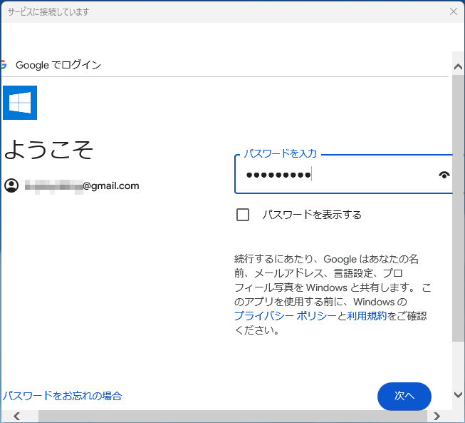Click the @gmail.com account address
The image size is (465, 423).
pyautogui.click(x=82, y=186)
